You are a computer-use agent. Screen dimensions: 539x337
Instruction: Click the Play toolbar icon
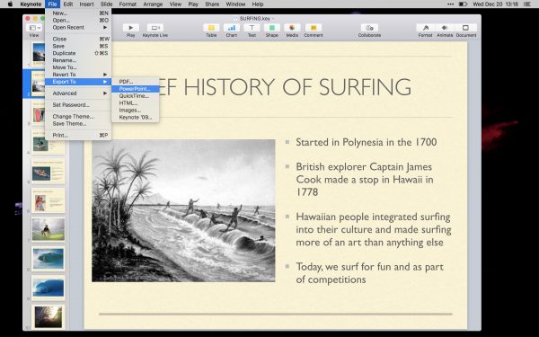pos(130,28)
